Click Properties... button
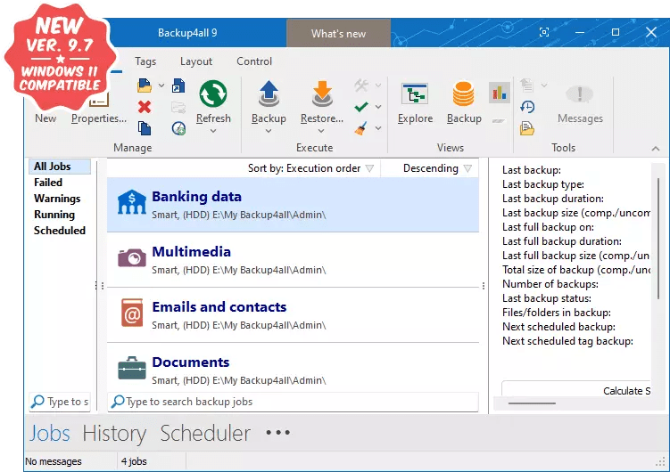Image resolution: width=670 pixels, height=472 pixels. pyautogui.click(x=99, y=118)
